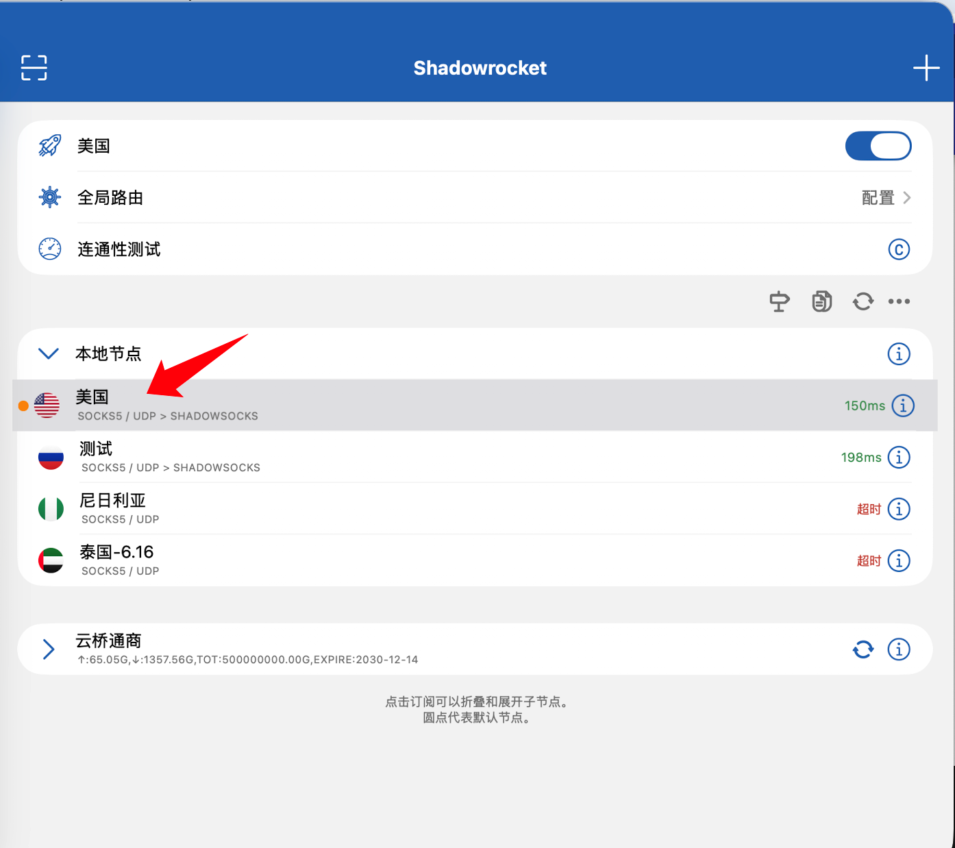The width and height of the screenshot is (955, 848).
Task: Click the UAE flag icon
Action: tap(51, 560)
